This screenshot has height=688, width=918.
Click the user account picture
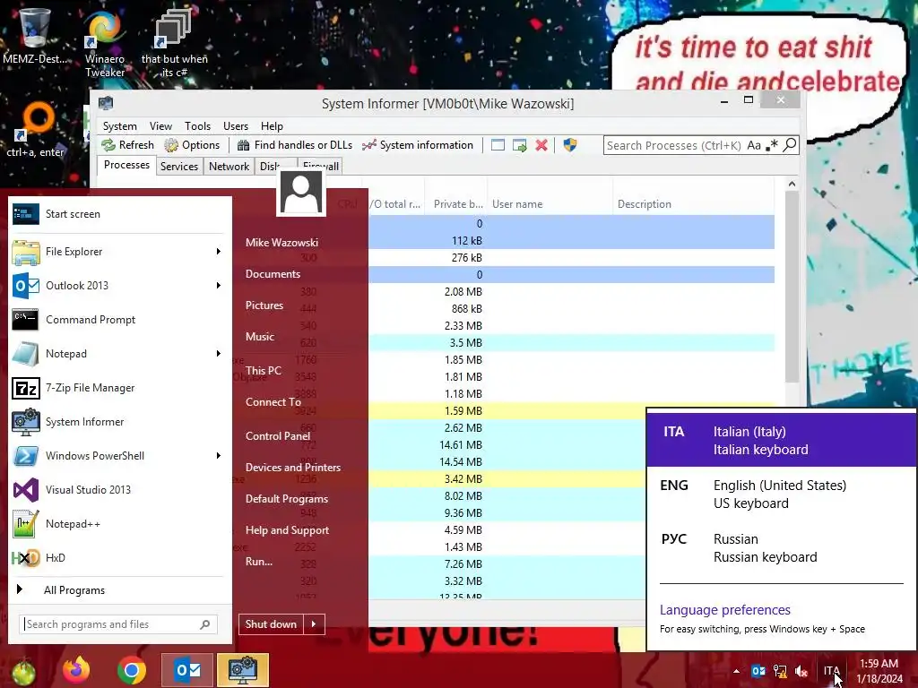click(x=301, y=193)
